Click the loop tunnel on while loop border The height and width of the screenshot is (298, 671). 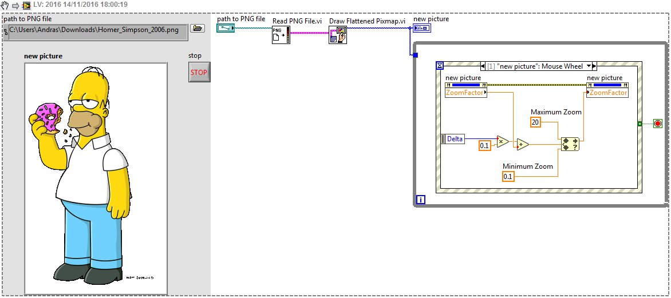coord(415,55)
